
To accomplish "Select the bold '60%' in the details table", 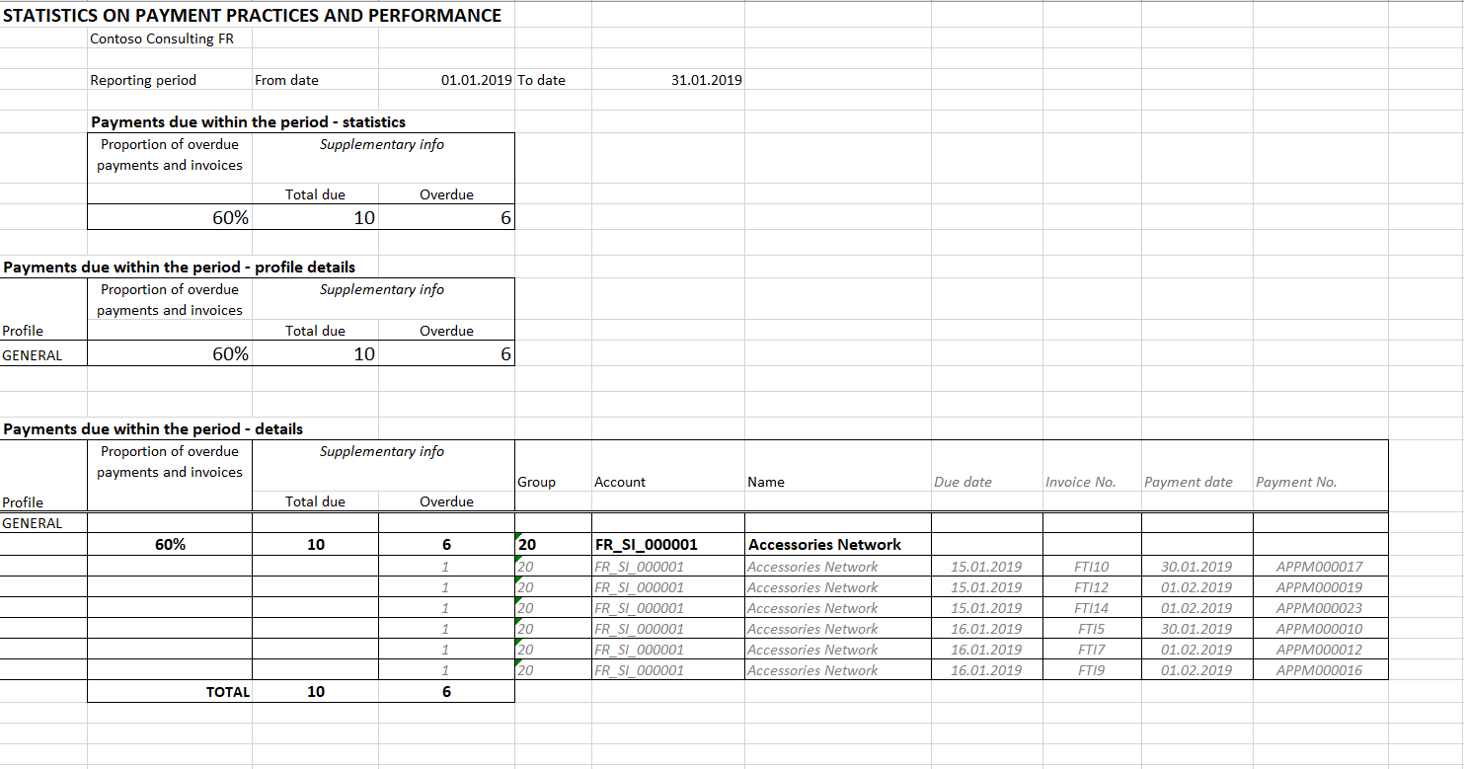I will (x=170, y=545).
